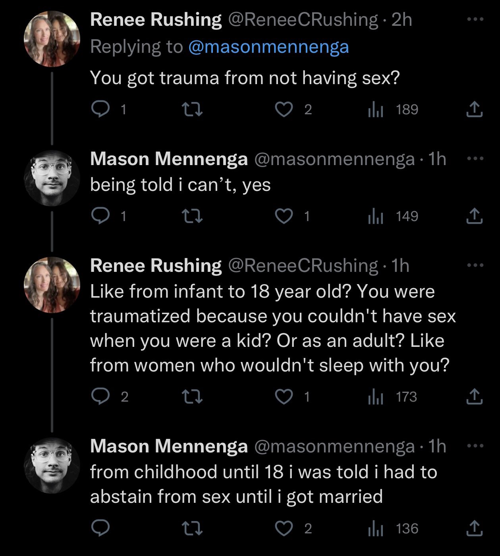Image resolution: width=500 pixels, height=556 pixels.
Task: Like the 'being told i can't, yes' tweet
Action: click(x=284, y=216)
